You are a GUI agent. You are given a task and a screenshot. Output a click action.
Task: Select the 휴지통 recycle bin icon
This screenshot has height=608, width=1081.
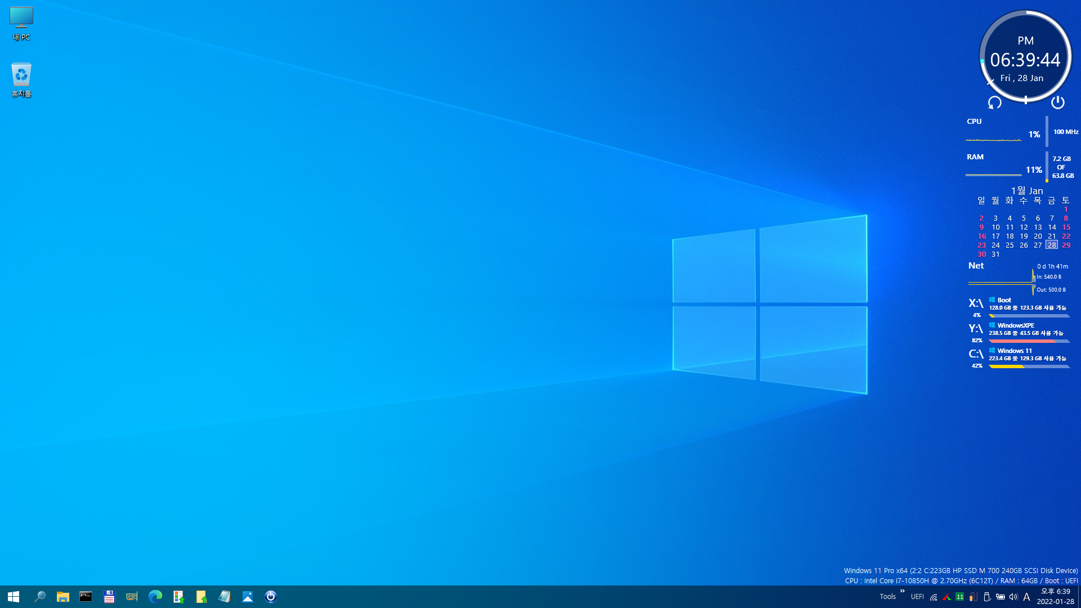tap(21, 80)
